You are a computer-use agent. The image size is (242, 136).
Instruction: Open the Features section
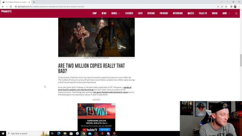[x=129, y=14]
